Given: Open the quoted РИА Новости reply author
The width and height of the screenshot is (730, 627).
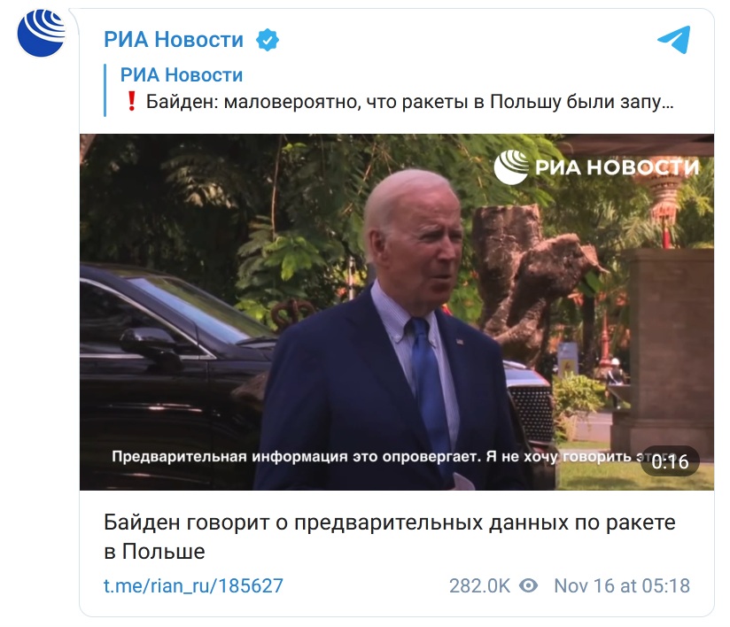Looking at the screenshot, I should [x=182, y=75].
